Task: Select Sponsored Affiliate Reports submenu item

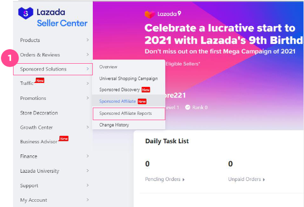Action: [129, 114]
